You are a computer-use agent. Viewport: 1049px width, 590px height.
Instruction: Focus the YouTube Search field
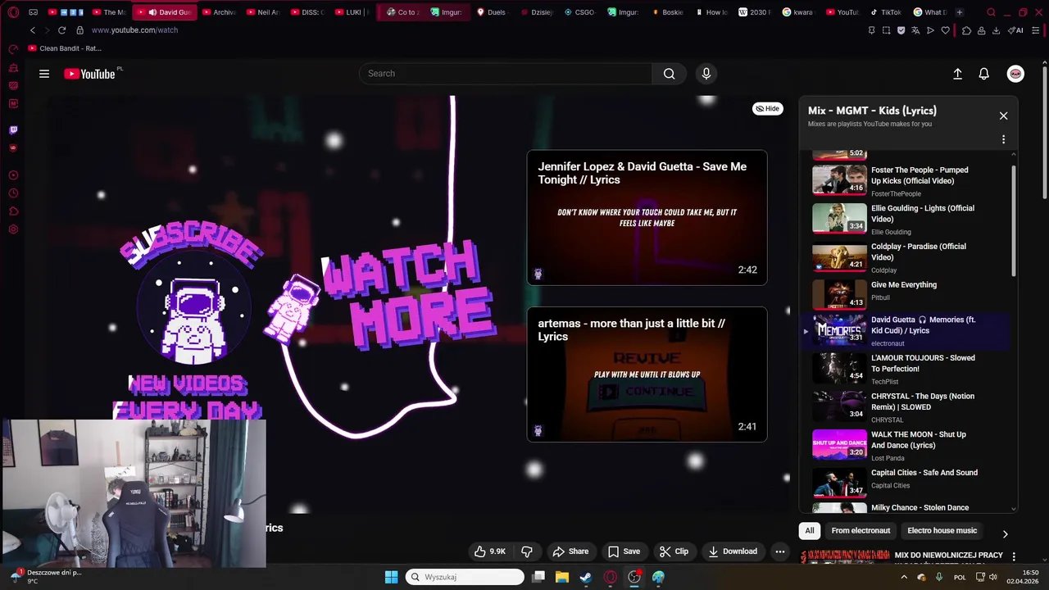(506, 74)
